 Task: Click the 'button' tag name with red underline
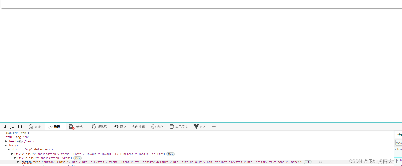[x=27, y=162]
